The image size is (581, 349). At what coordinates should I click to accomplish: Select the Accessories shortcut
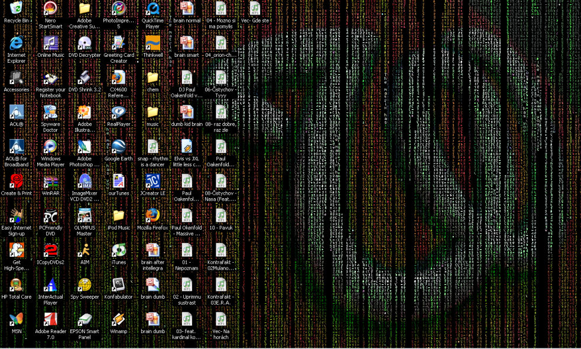(17, 77)
